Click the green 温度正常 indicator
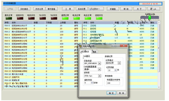Screen dimensions: 169x101 pyautogui.click(x=65, y=18)
